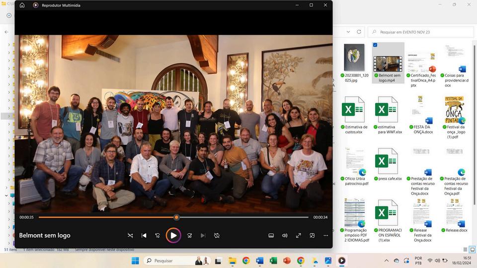477x268 pixels.
Task: Open the volume control
Action: (285, 235)
